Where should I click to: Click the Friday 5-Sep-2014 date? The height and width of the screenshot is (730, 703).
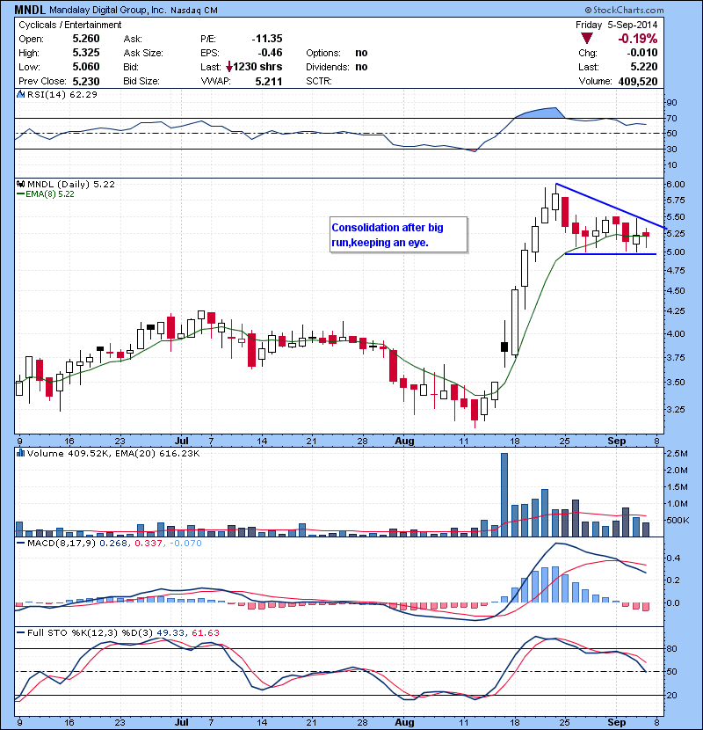click(x=617, y=25)
